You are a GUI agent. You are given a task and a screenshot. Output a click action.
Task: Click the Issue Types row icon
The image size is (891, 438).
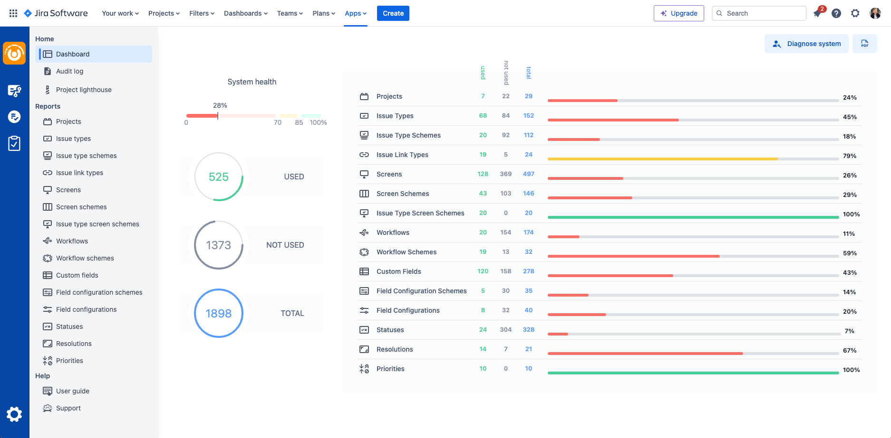pyautogui.click(x=364, y=116)
